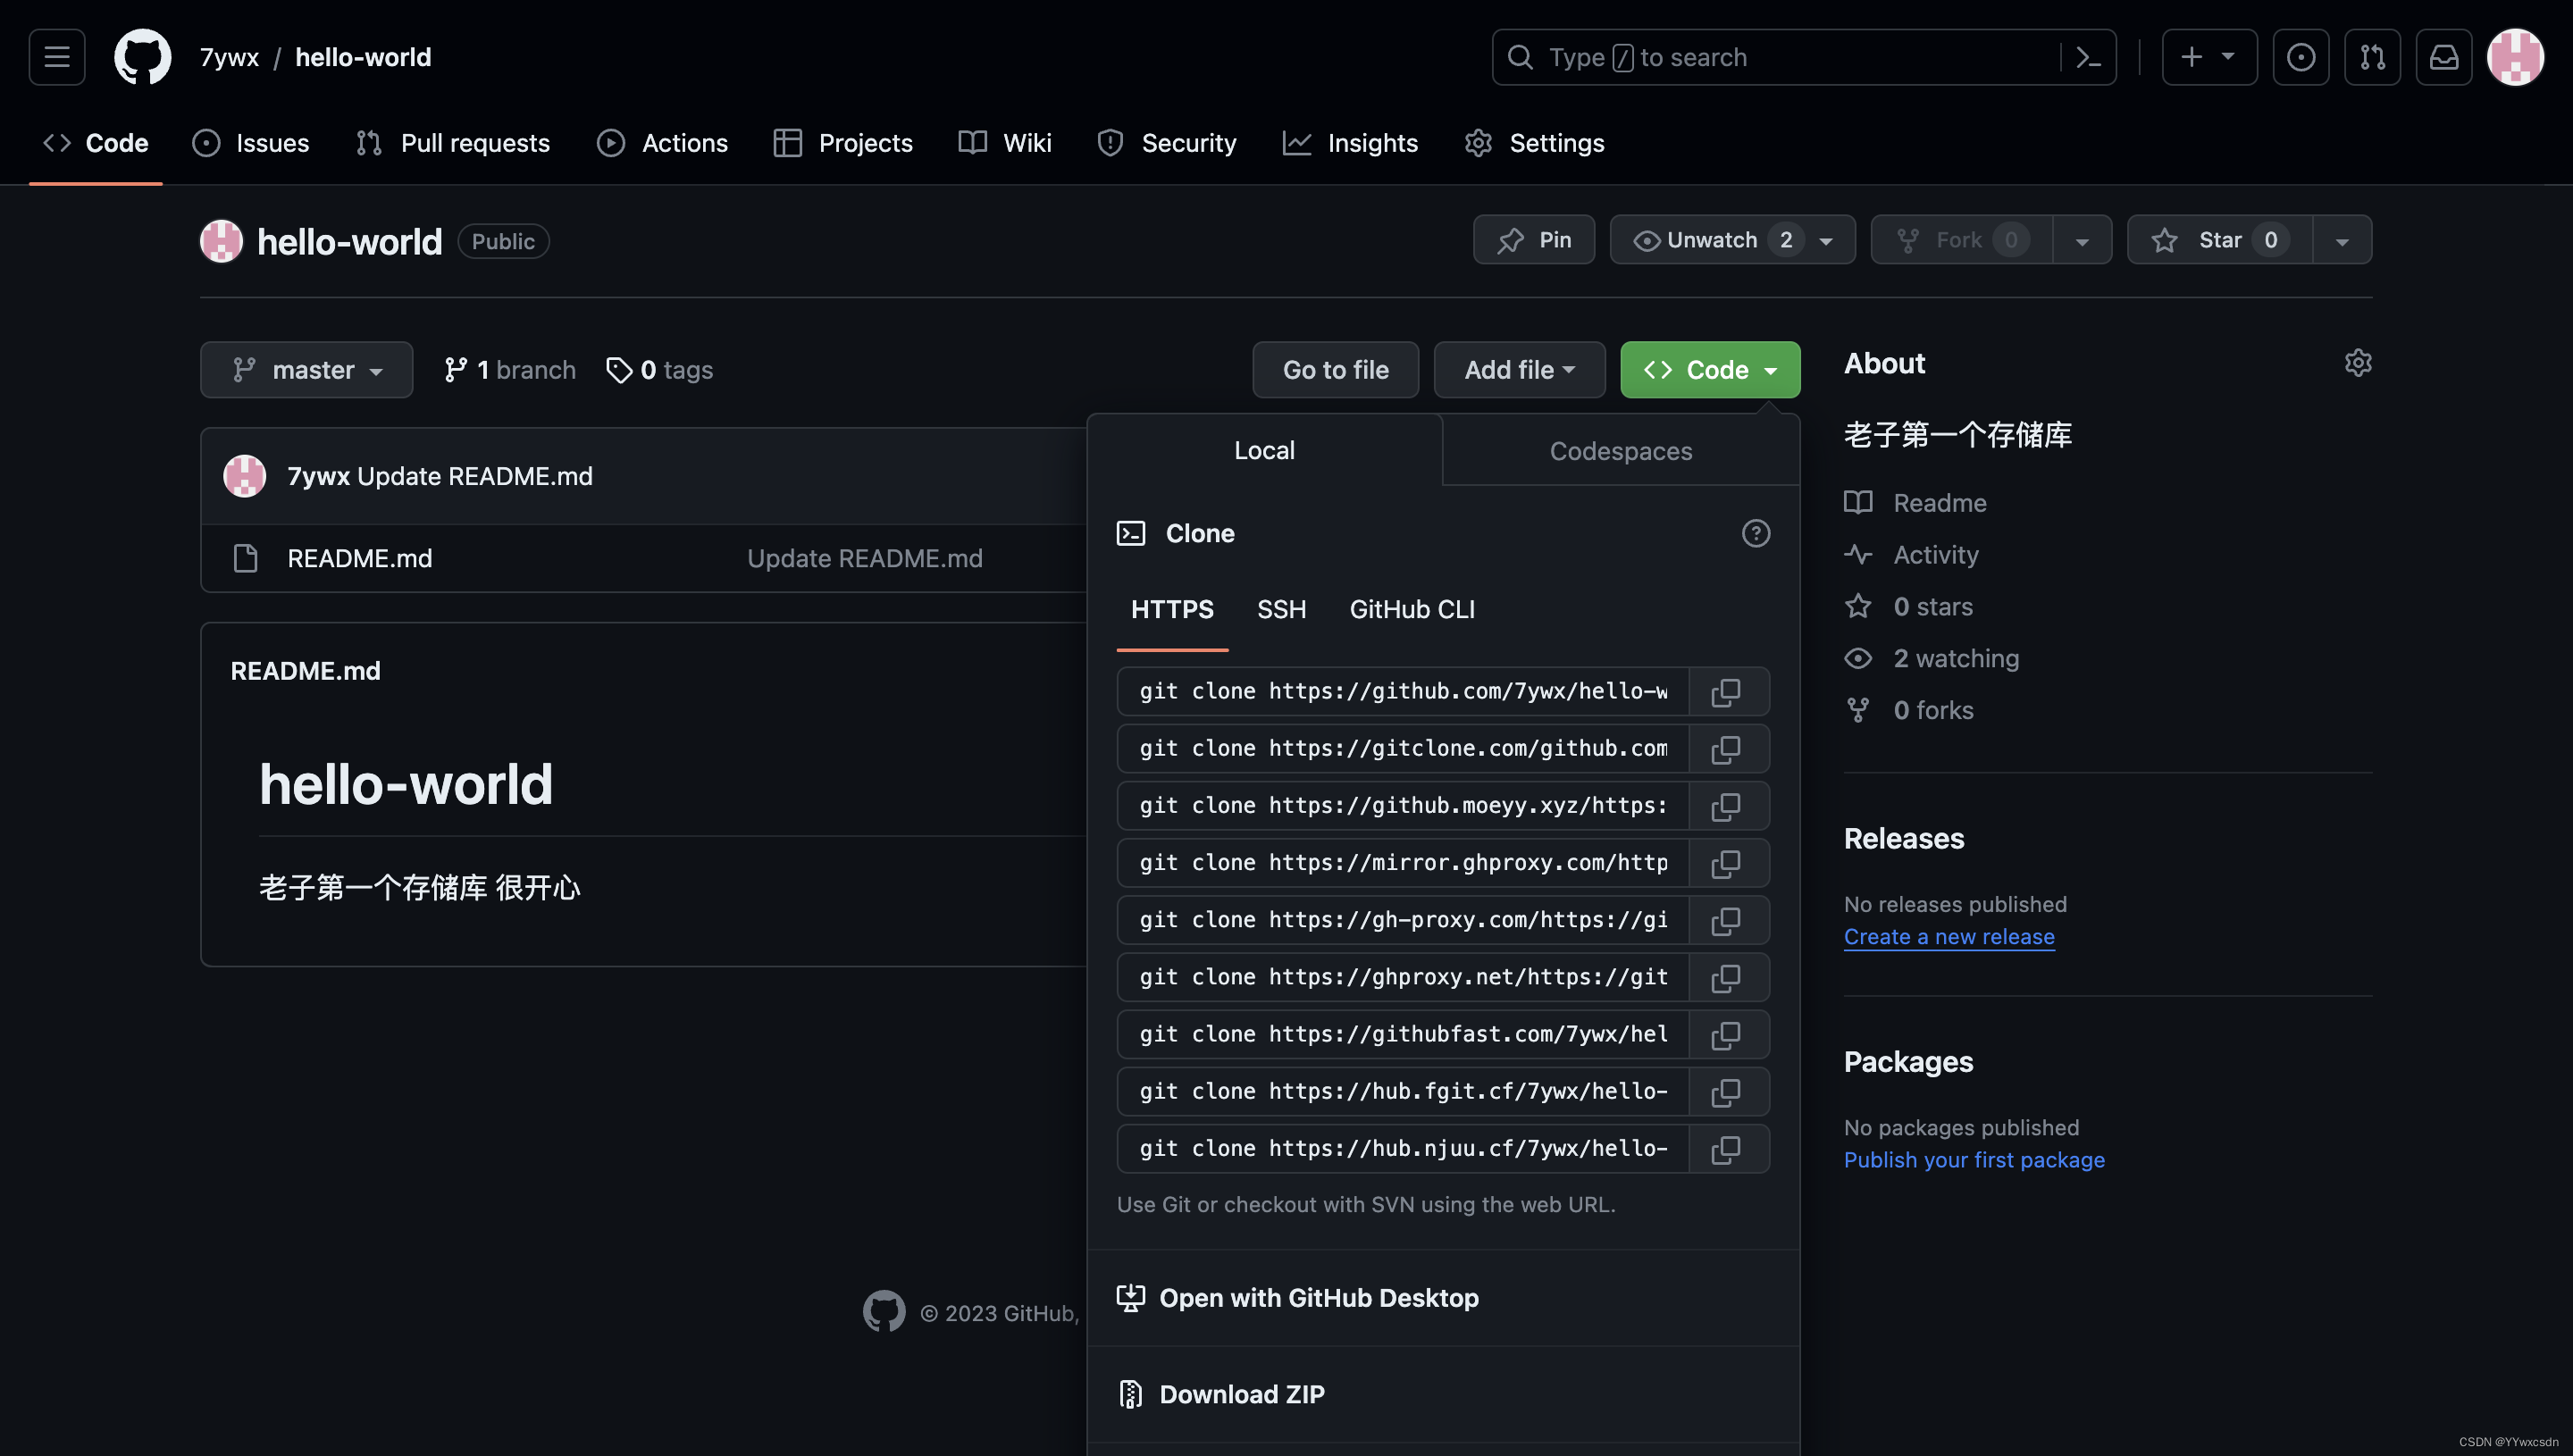Screen dimensions: 2573x1456
Task: Select the Local tab in clone popup
Action: [x=1264, y=450]
